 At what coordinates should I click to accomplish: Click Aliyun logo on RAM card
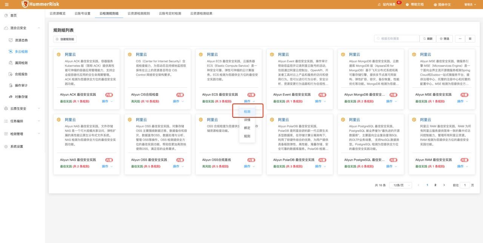[x=414, y=120]
